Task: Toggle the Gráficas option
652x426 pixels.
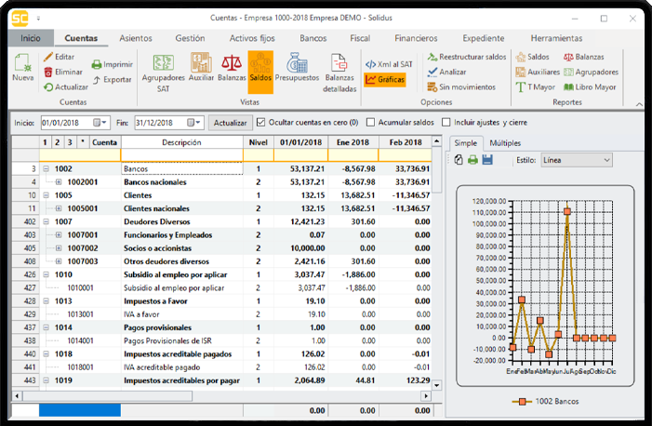Action: (x=385, y=79)
